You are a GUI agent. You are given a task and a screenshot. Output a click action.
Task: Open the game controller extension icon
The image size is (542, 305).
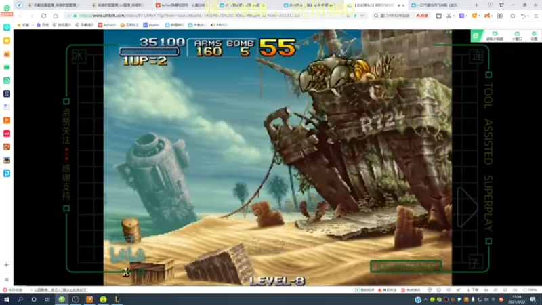tap(487, 16)
